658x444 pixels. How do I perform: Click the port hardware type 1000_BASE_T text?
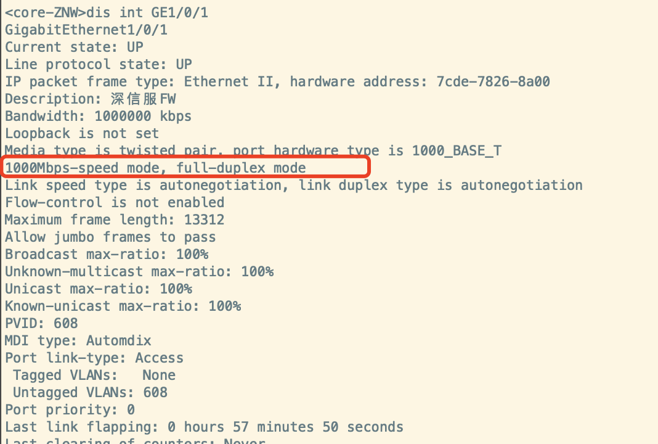457,150
